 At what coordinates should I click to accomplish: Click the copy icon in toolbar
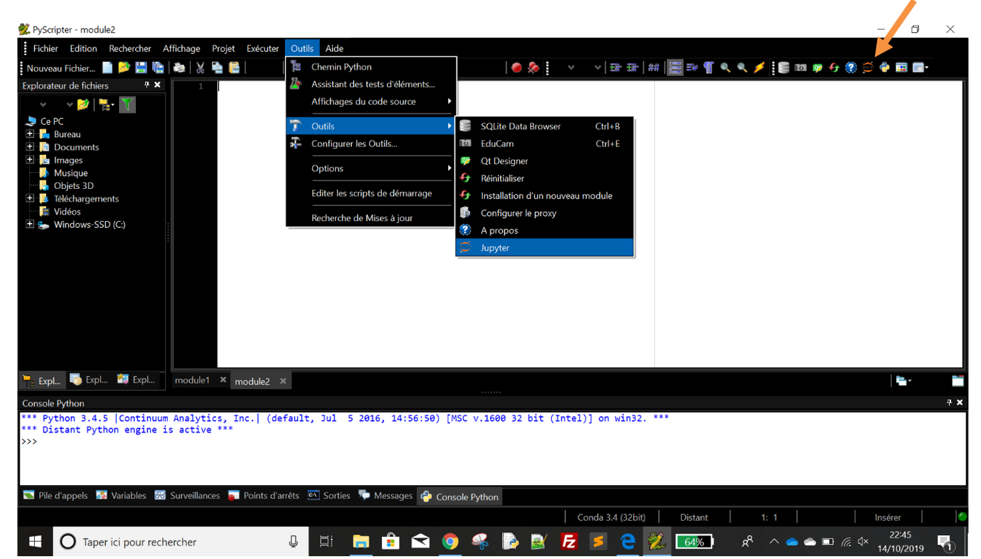coord(217,68)
